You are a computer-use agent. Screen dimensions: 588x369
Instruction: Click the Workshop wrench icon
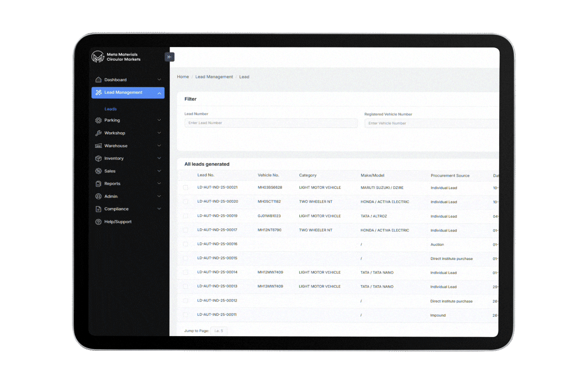tap(99, 133)
